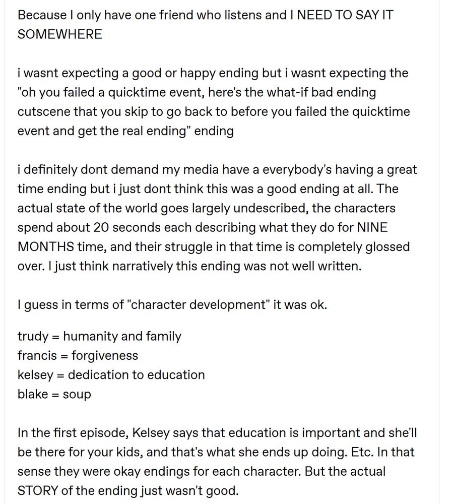Click the line starting 'i wasnt expecting a good'
Screen dimensions: 454x504
(213, 73)
